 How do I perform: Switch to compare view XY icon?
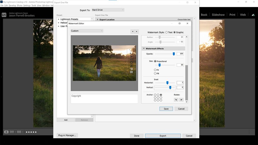coord(12,132)
